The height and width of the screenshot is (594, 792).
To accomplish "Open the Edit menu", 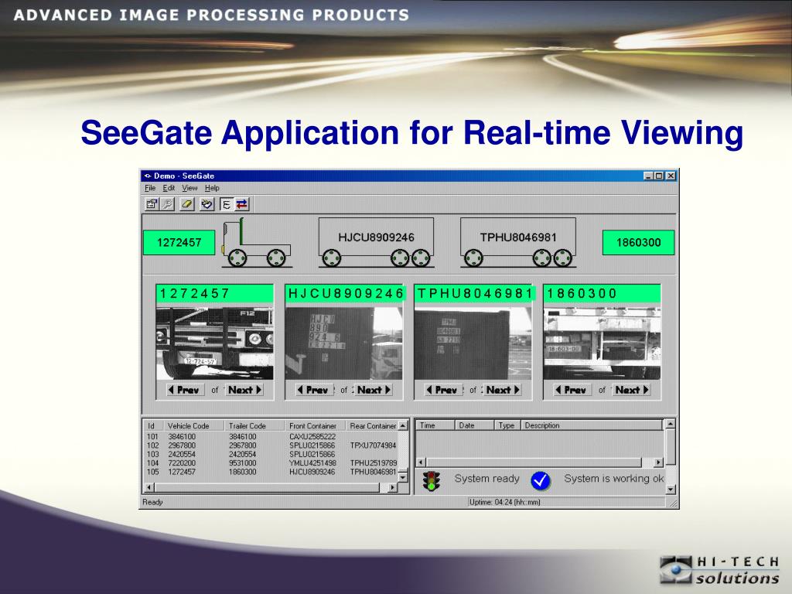I will pos(169,188).
